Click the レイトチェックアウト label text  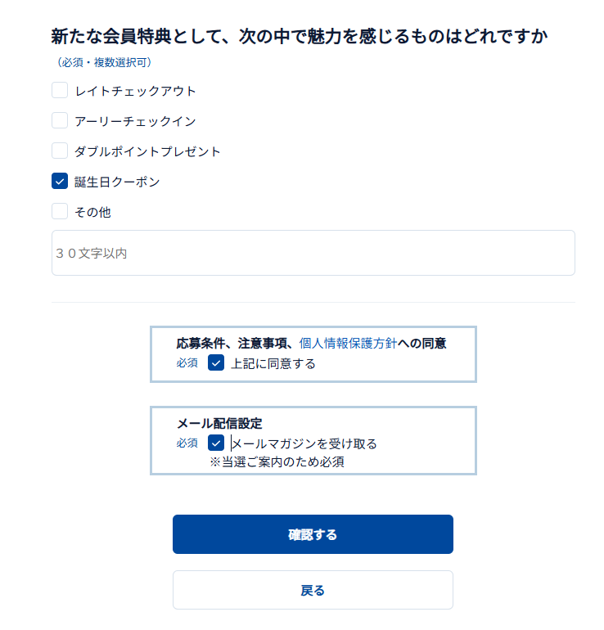(x=135, y=91)
